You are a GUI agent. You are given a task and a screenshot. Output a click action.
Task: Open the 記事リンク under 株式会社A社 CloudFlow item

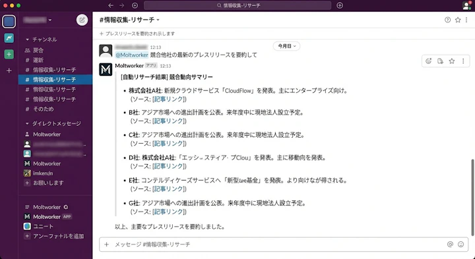point(168,99)
